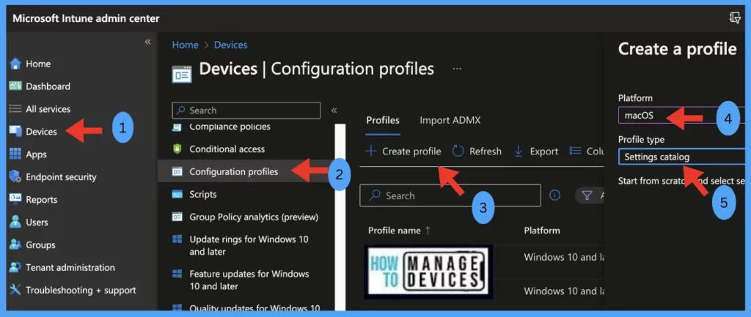Click the Scripts icon in menu
Image resolution: width=751 pixels, height=317 pixels.
pyautogui.click(x=177, y=194)
